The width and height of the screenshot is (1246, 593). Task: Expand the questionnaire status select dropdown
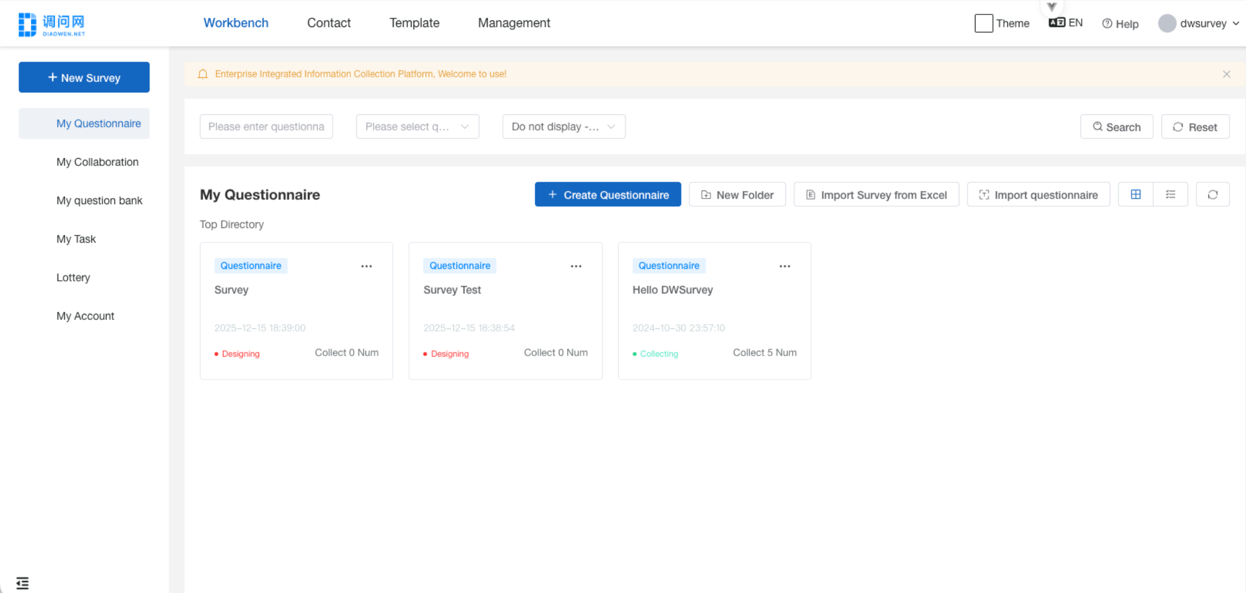(x=417, y=127)
